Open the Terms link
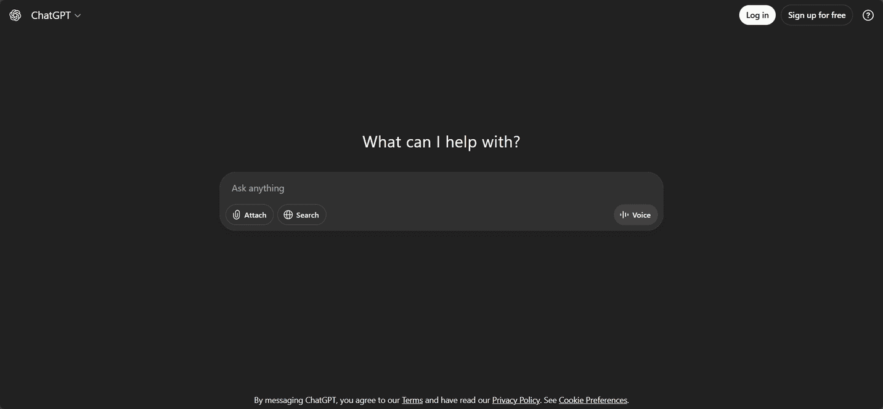The width and height of the screenshot is (883, 409). coord(412,400)
